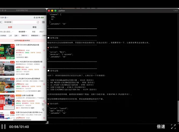Sort results by 销量
Screen dimensions: 179x132
[x=34, y=32]
